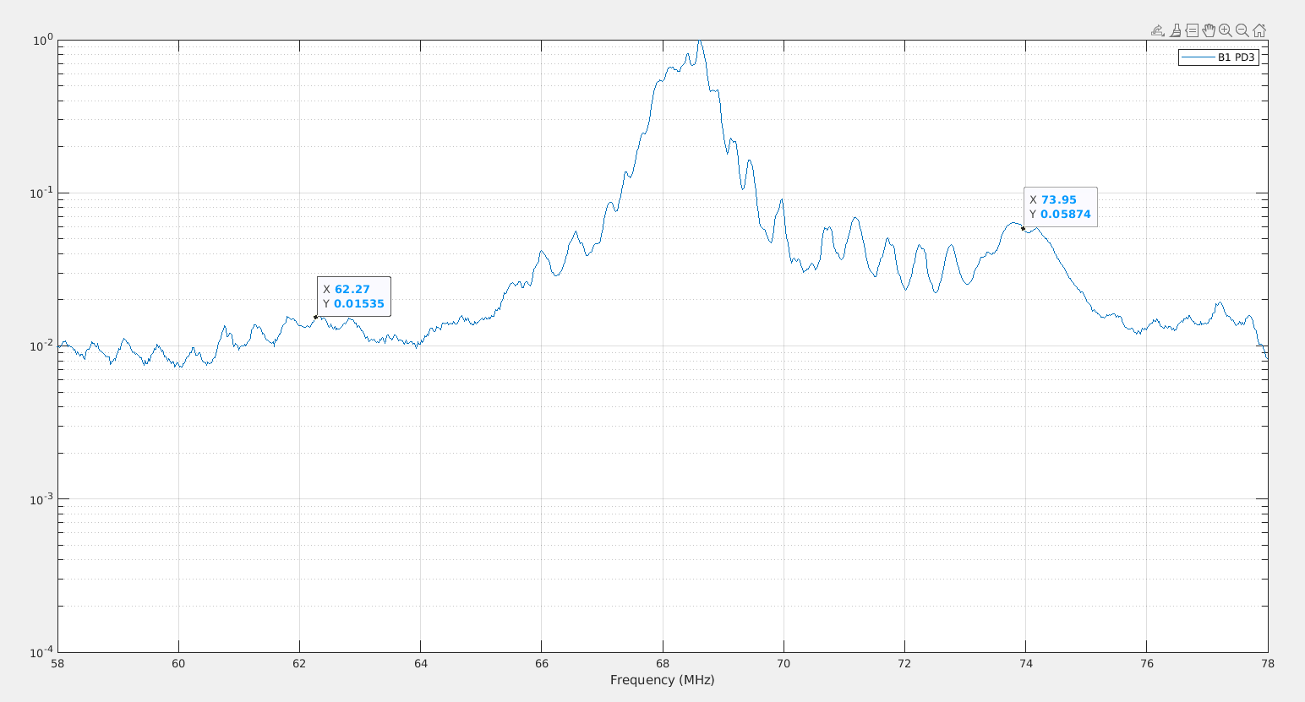Click the x-axis tick label 72
Screen dimensions: 1305x702
[x=904, y=663]
